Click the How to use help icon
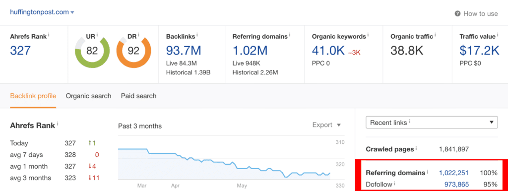 [457, 13]
